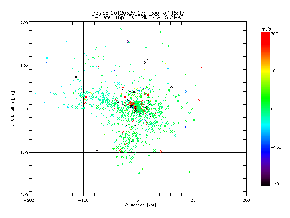Click the y-axis tick label '200'
This screenshot has height=218, width=290.
click(24, 23)
